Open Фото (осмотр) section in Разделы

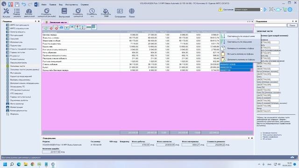[17, 104]
